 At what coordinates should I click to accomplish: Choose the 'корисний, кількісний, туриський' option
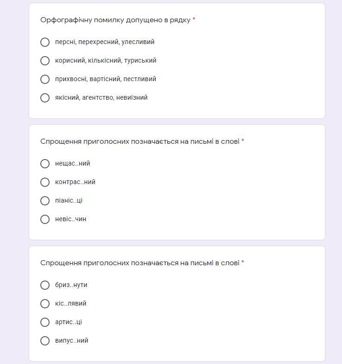pos(45,61)
